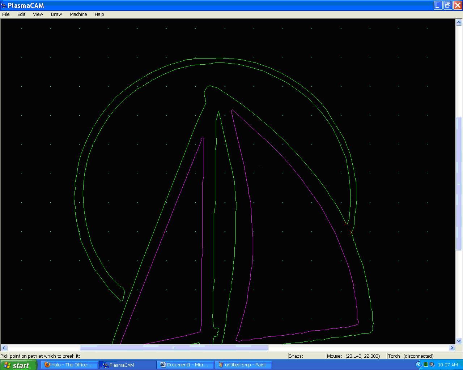This screenshot has width=463, height=370.
Task: Click the left arrow of the horizontal scrollbar
Action: pyautogui.click(x=3, y=348)
